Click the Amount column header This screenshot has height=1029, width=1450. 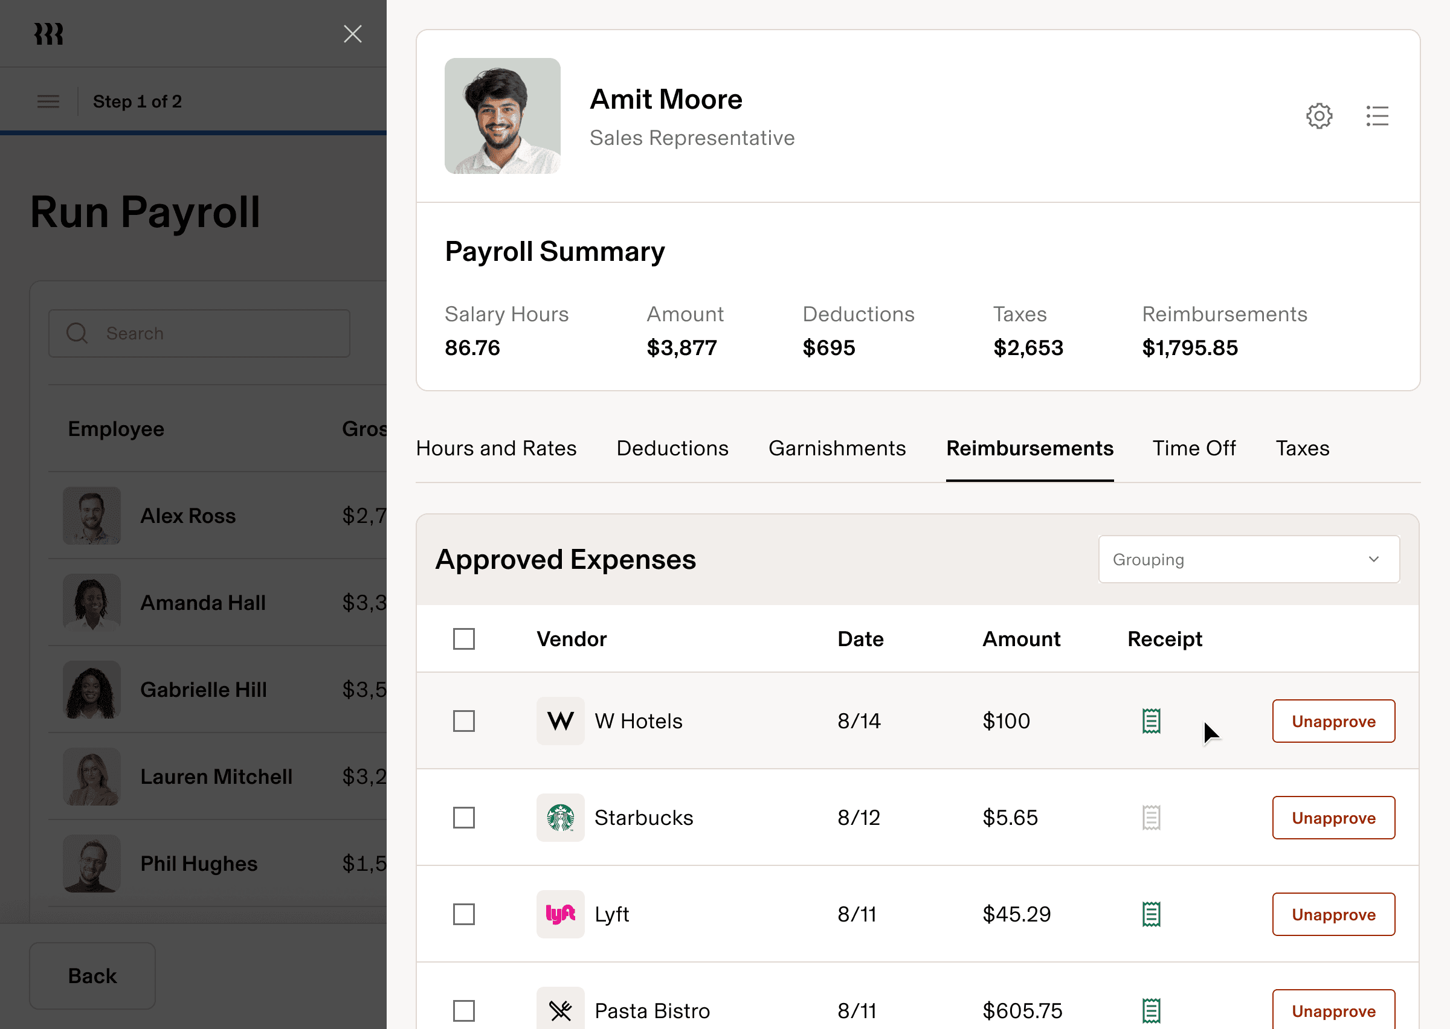(1022, 639)
